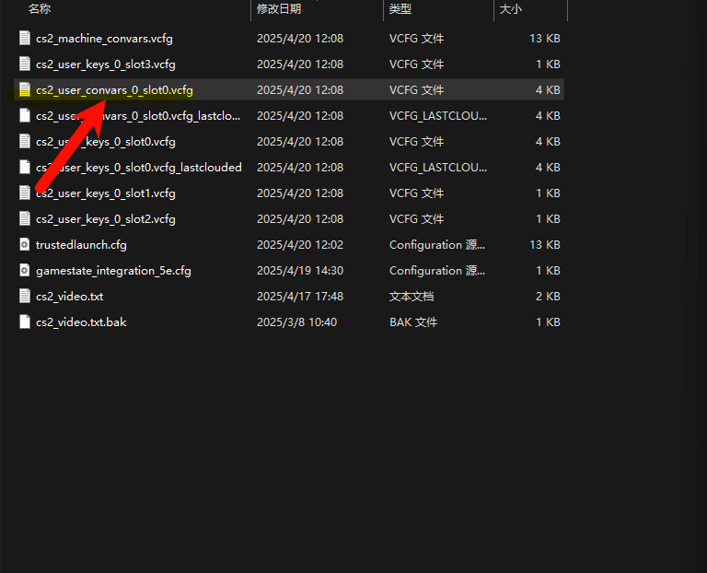
Task: Click the 文本文档 type cell
Action: coord(411,296)
